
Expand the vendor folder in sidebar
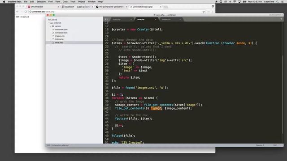coord(51,26)
